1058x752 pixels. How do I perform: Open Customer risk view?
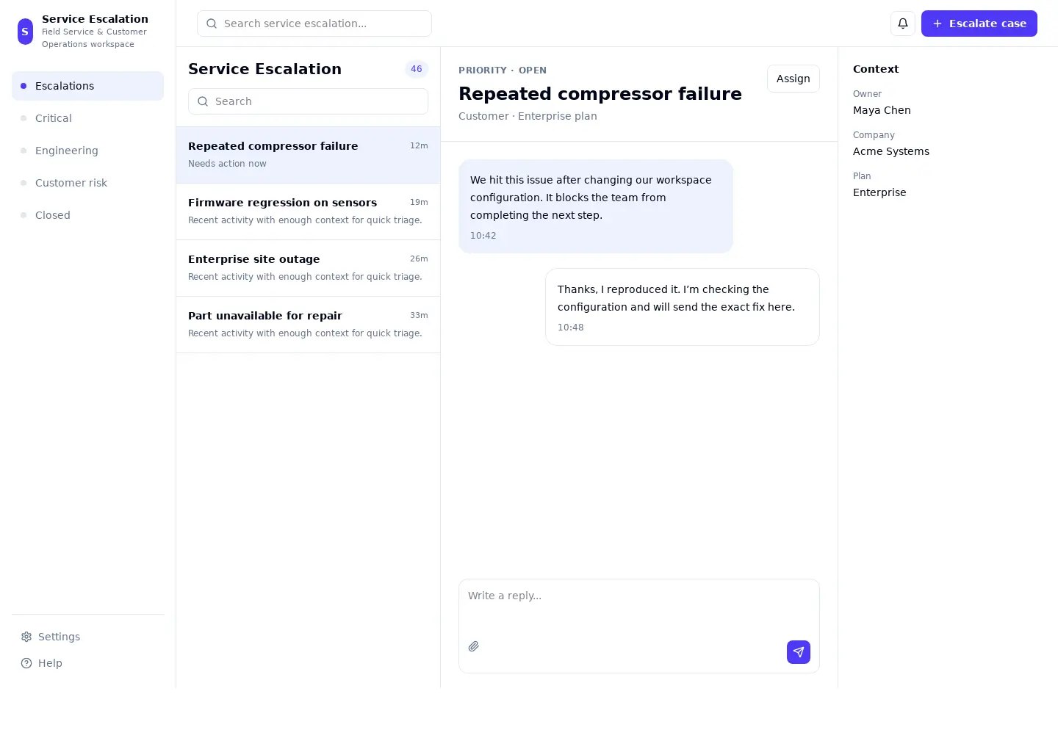pyautogui.click(x=87, y=183)
